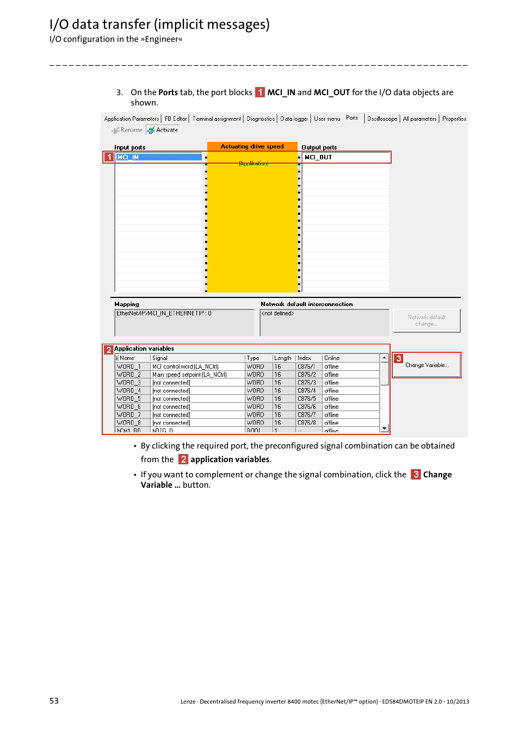
Task: Select the WORD_1 variable row
Action: click(x=247, y=367)
